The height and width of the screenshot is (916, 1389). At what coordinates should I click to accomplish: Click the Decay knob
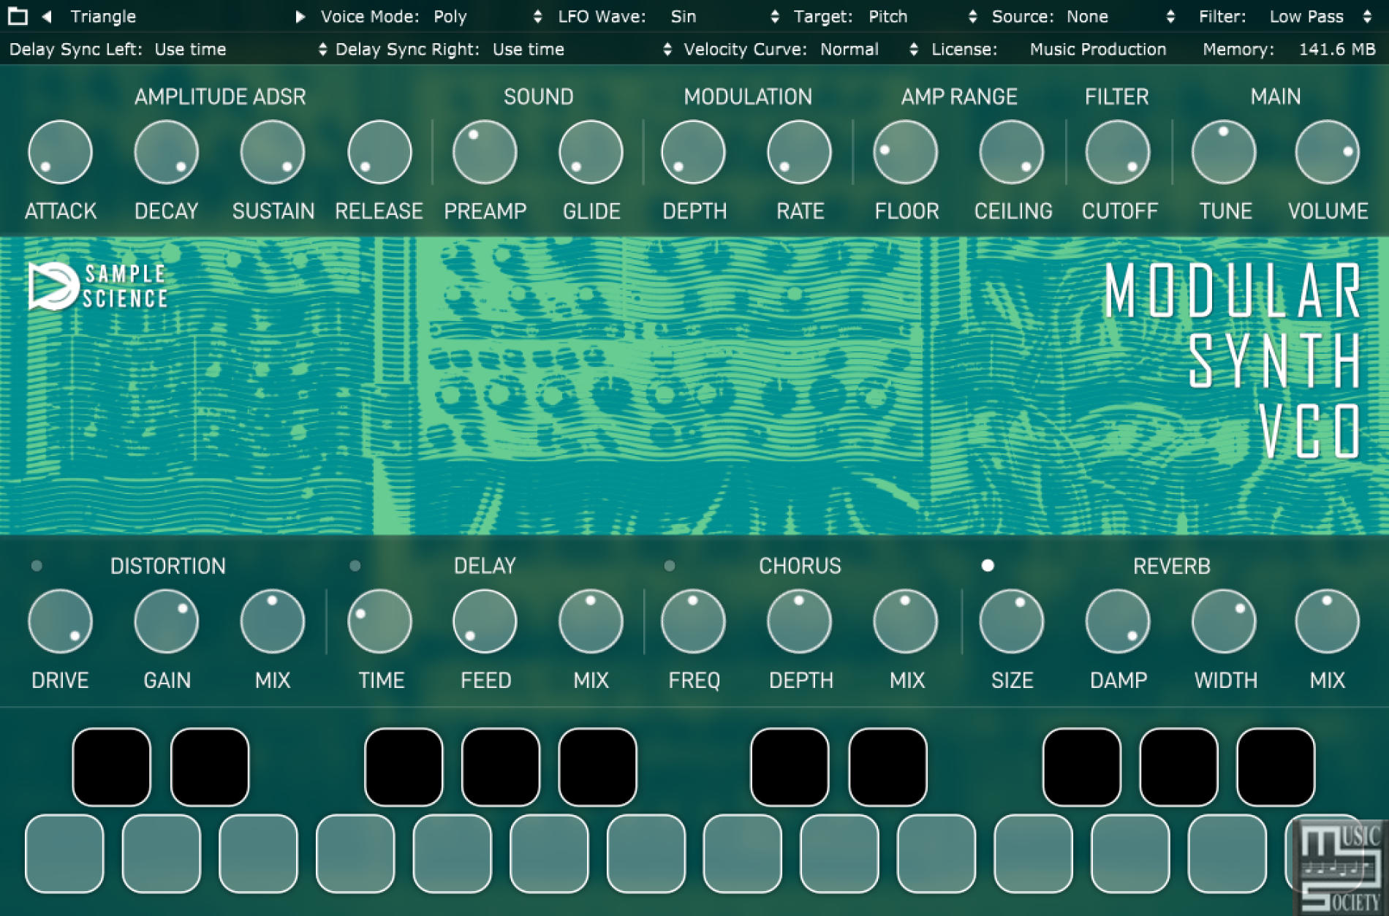pos(166,152)
